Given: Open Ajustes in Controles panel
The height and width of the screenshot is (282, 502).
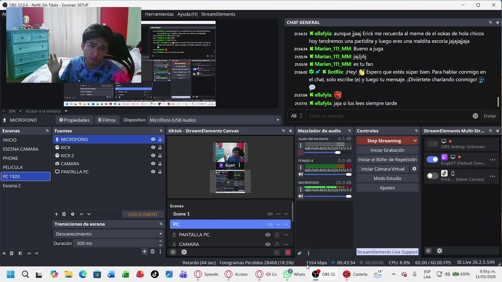Looking at the screenshot, I should (x=387, y=188).
